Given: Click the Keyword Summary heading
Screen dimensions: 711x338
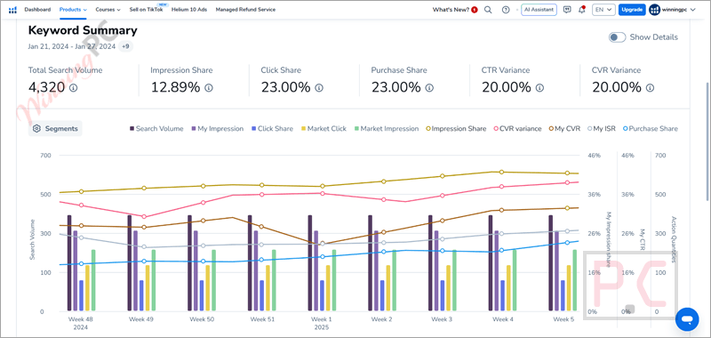Looking at the screenshot, I should 83,31.
